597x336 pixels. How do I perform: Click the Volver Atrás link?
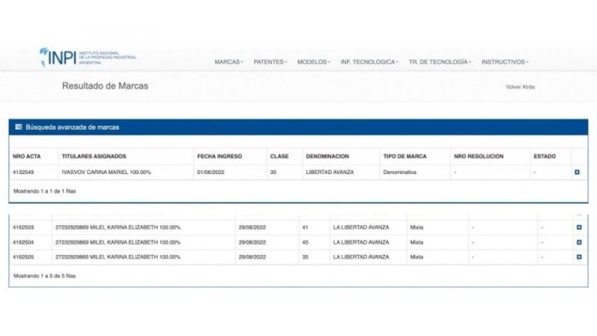pos(520,87)
